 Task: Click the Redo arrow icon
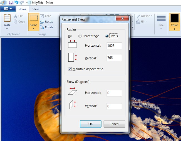[x=22, y=2]
